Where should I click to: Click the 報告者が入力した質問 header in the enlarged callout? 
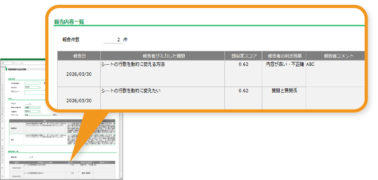pyautogui.click(x=163, y=56)
